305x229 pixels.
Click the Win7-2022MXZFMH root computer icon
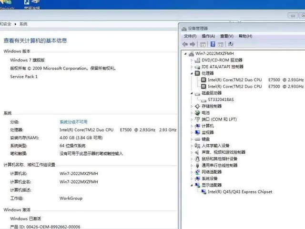pyautogui.click(x=191, y=53)
